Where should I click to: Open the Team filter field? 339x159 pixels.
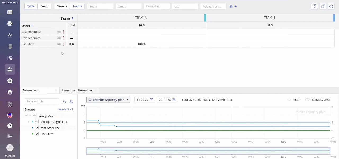coord(100,6)
